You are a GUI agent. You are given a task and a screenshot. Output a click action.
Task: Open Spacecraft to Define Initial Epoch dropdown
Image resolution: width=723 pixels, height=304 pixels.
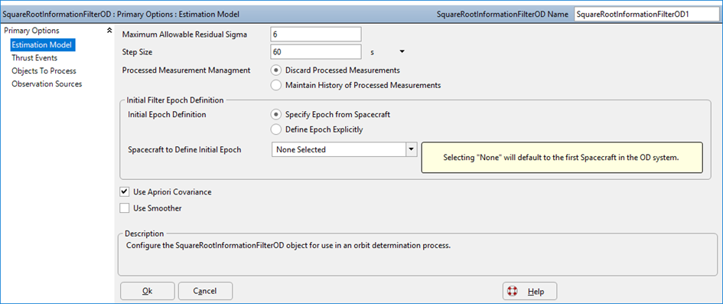click(412, 149)
